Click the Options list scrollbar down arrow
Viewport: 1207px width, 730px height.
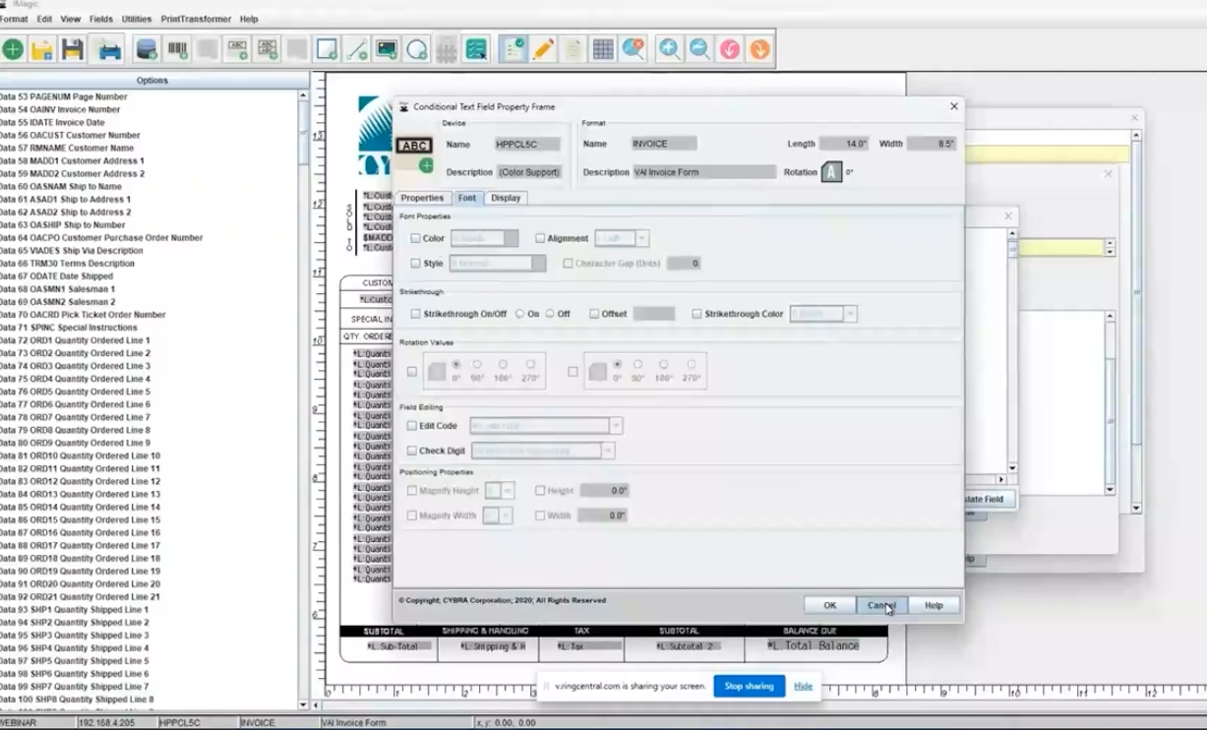click(x=303, y=704)
